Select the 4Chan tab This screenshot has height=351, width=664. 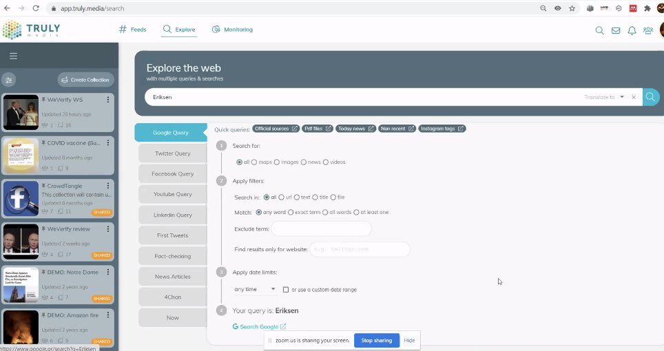pyautogui.click(x=172, y=297)
